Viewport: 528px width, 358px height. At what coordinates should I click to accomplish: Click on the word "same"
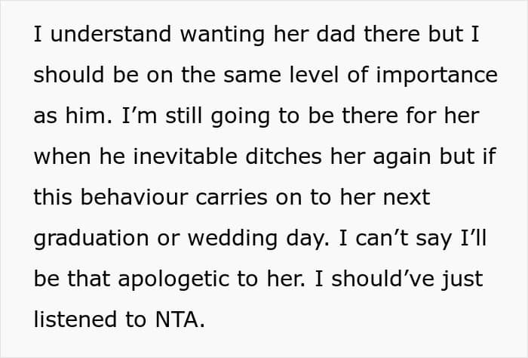(x=252, y=76)
